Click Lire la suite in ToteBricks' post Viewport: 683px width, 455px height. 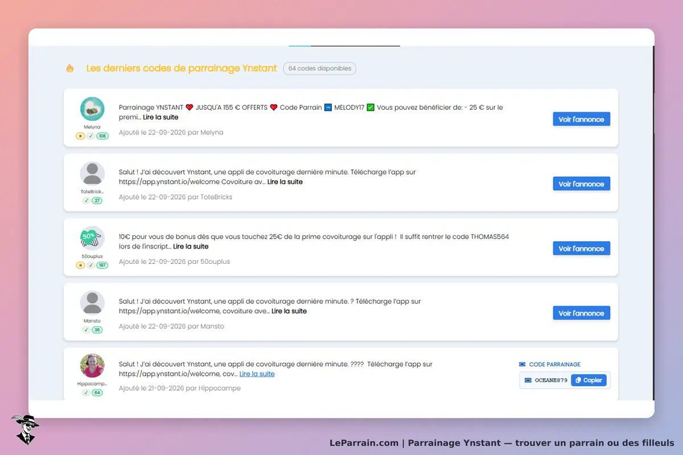pos(285,182)
